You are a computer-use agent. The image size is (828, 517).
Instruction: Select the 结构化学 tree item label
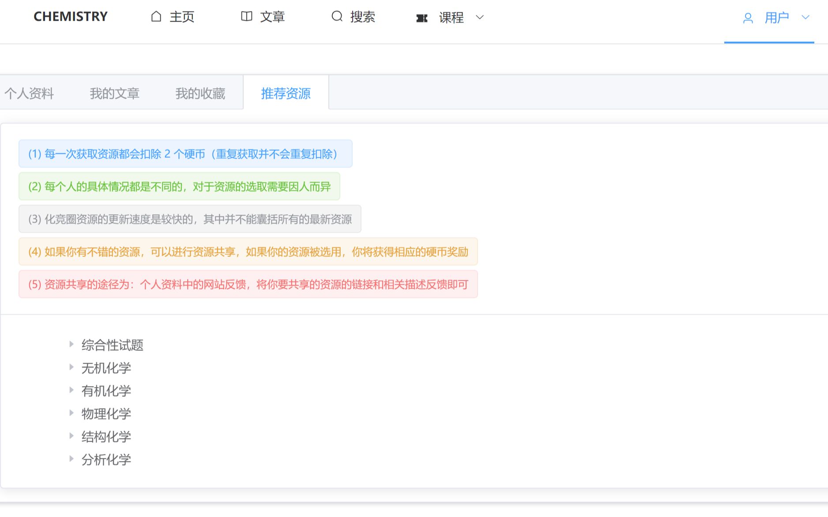point(106,437)
